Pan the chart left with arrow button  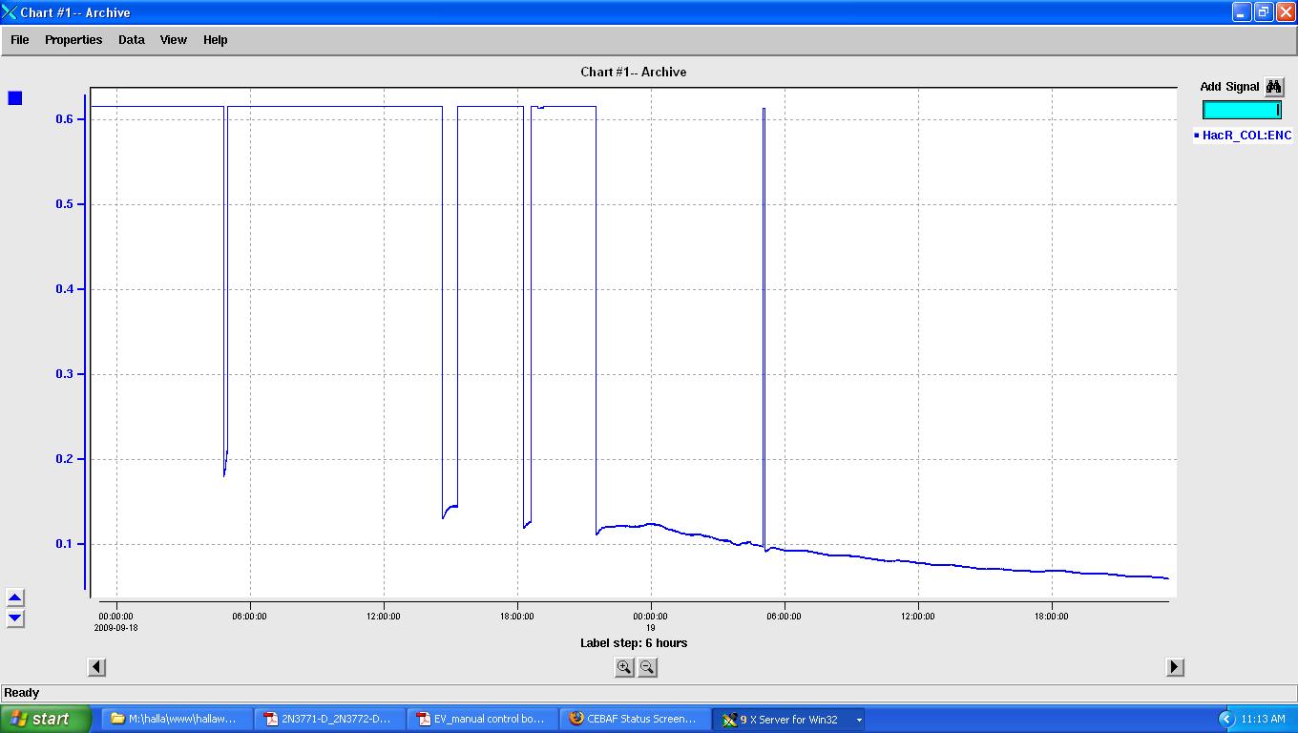click(96, 667)
